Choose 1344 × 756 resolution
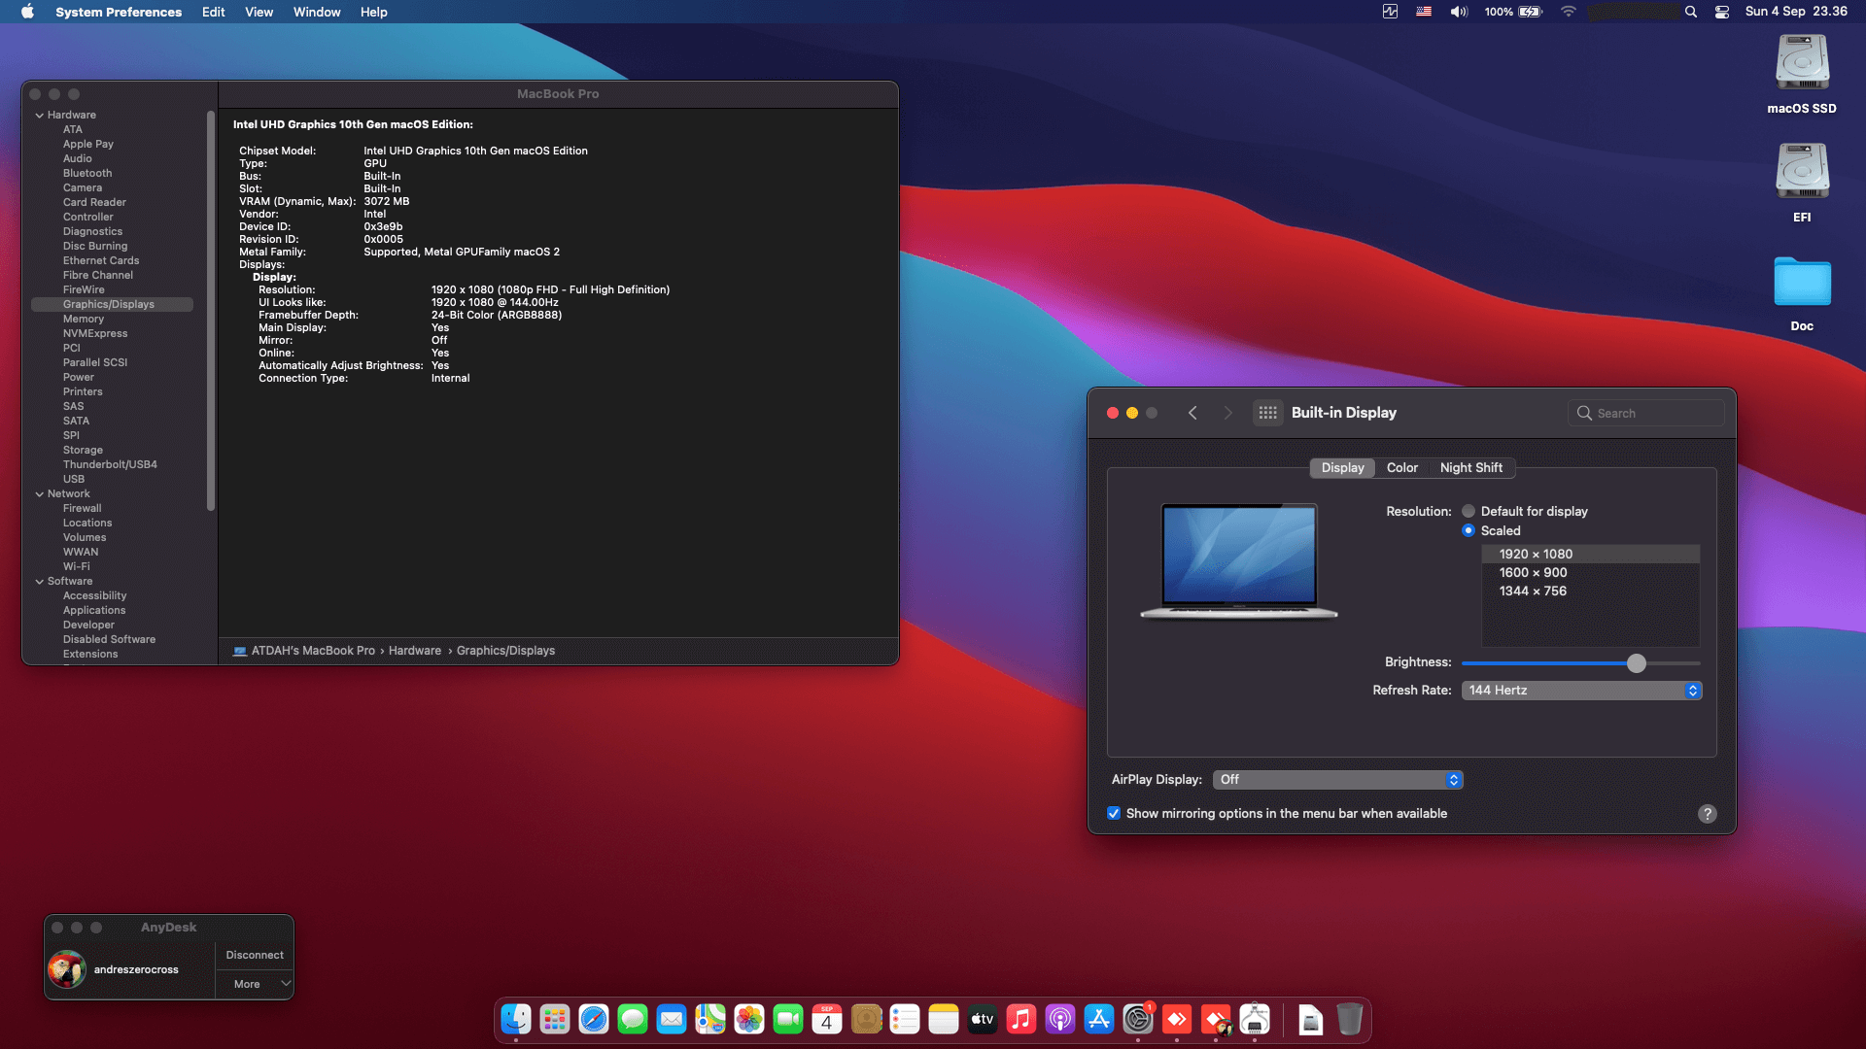Image resolution: width=1866 pixels, height=1049 pixels. pyautogui.click(x=1590, y=591)
